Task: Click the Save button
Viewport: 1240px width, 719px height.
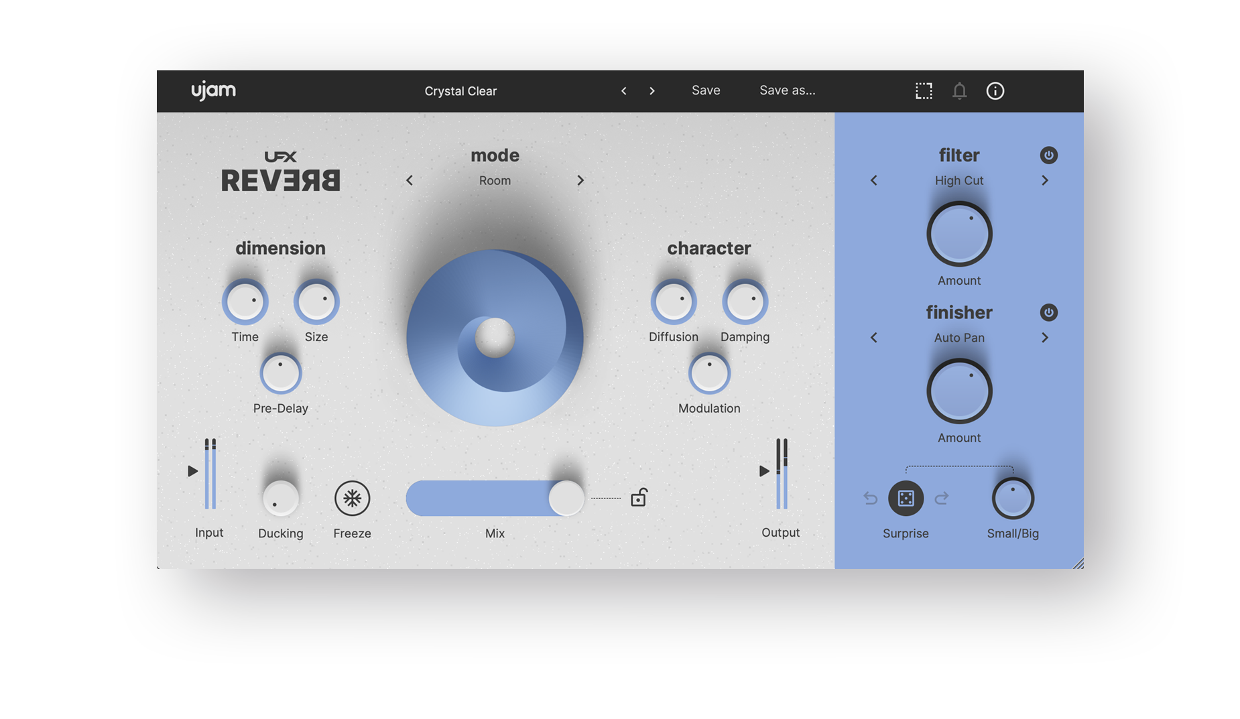Action: point(706,90)
